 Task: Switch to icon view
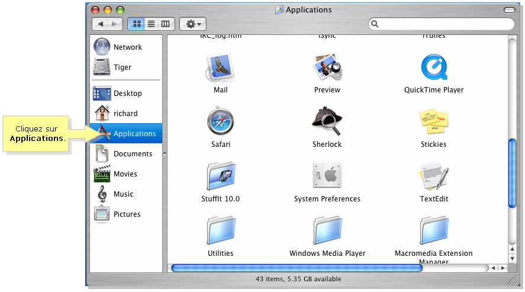[137, 24]
